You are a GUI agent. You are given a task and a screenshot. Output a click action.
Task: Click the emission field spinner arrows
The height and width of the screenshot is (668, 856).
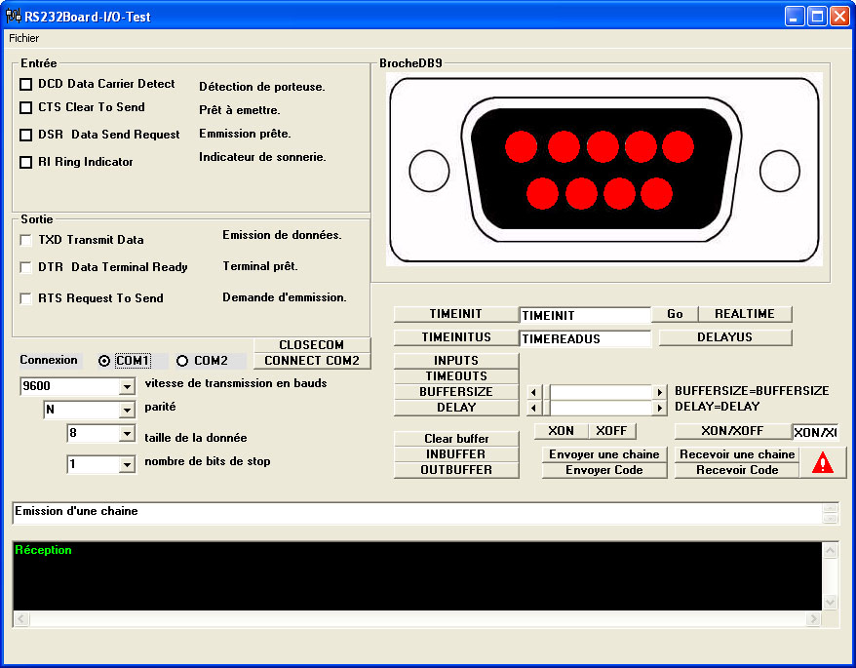[x=830, y=513]
